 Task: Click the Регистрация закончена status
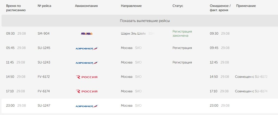coord(182,34)
